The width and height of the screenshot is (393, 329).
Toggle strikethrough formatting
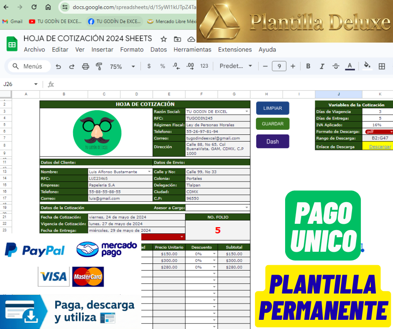tap(336, 66)
